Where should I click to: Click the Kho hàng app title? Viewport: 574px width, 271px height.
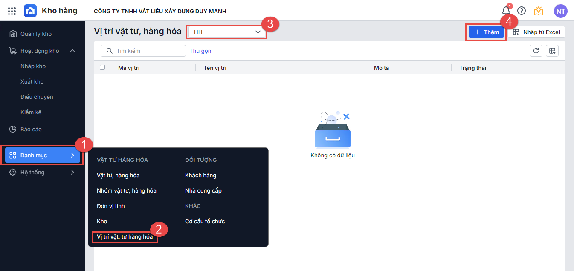pos(59,11)
